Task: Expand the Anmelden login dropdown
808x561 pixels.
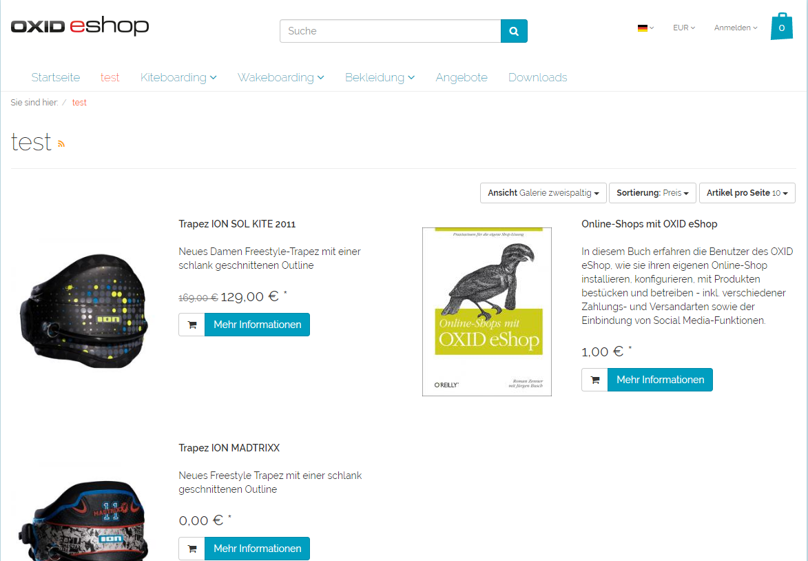Action: pyautogui.click(x=736, y=28)
